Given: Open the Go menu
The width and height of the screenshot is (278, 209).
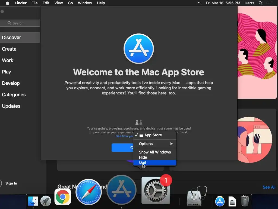Looking at the screenshot, I should (x=70, y=3).
